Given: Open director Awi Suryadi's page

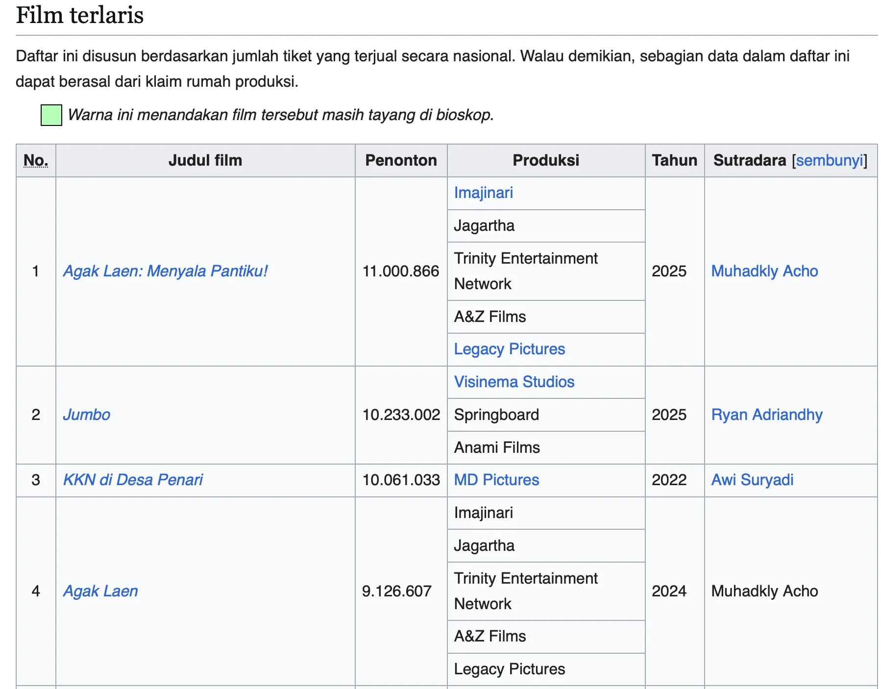Looking at the screenshot, I should pyautogui.click(x=752, y=480).
